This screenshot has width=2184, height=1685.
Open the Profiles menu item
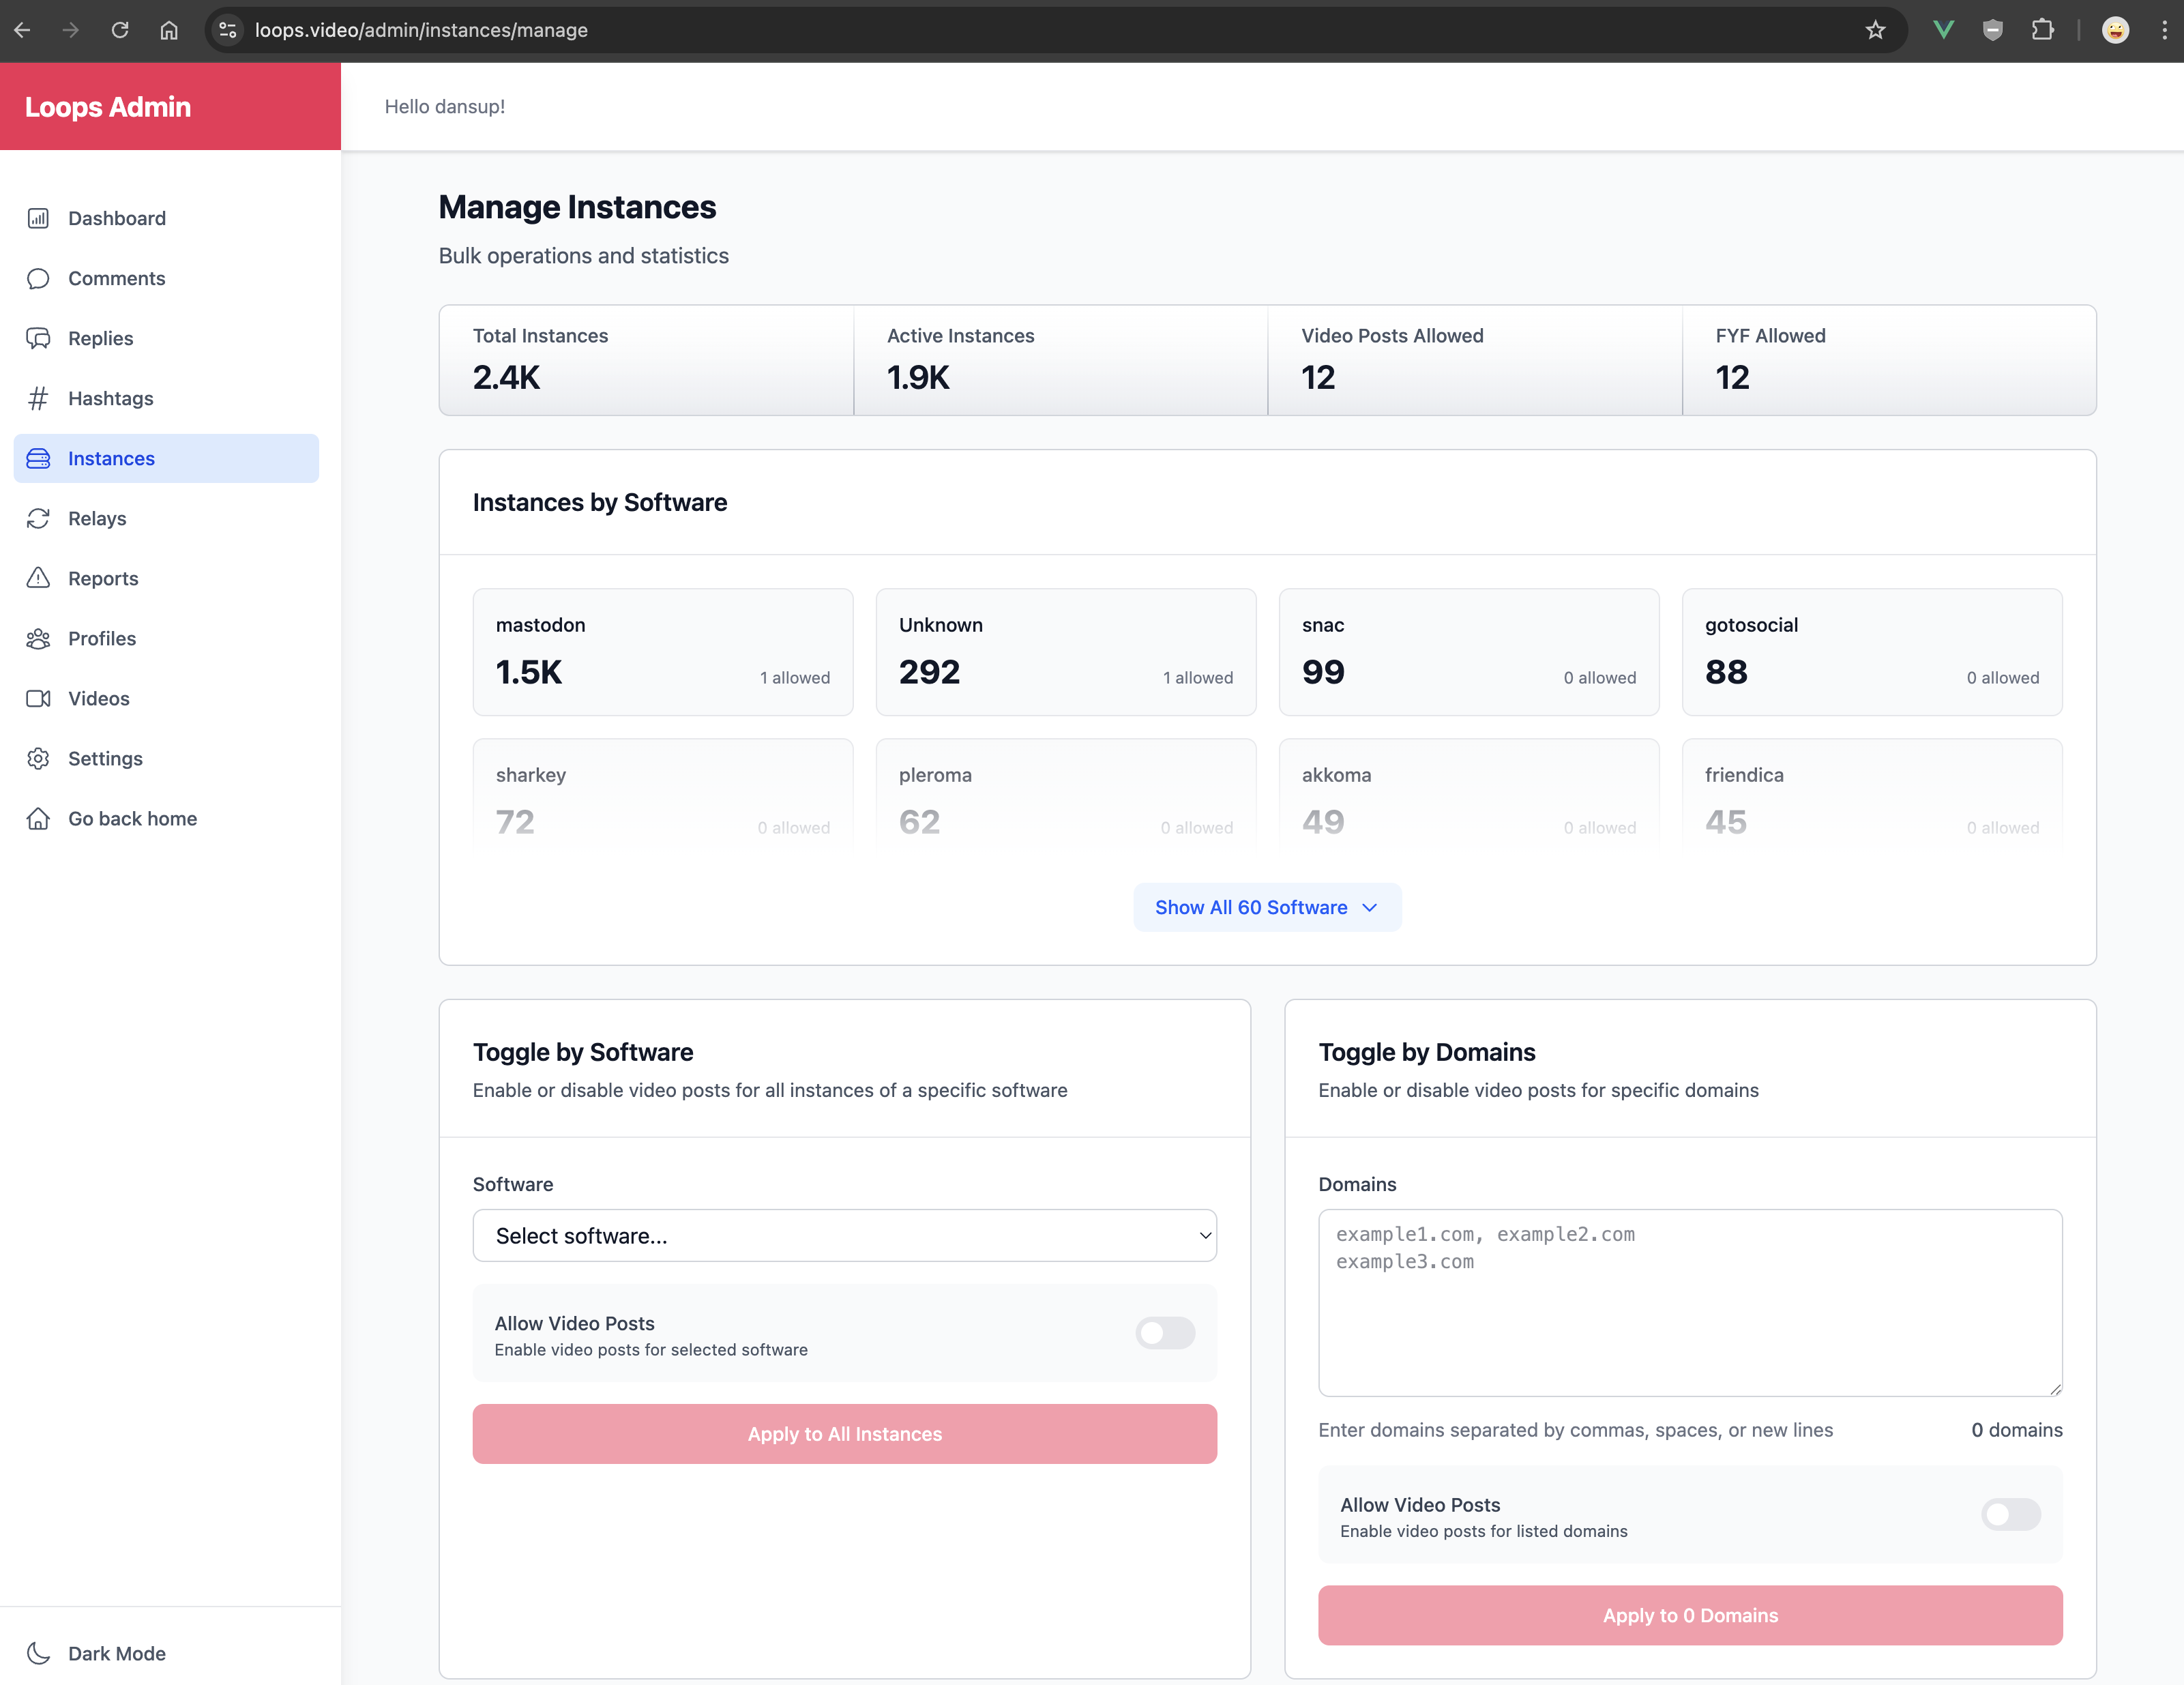(102, 638)
